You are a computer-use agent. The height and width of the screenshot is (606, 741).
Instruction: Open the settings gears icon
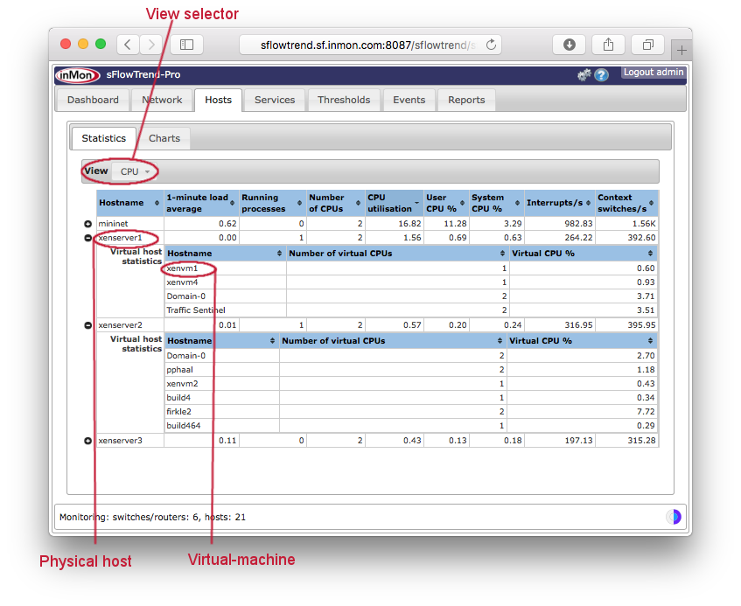coord(584,74)
